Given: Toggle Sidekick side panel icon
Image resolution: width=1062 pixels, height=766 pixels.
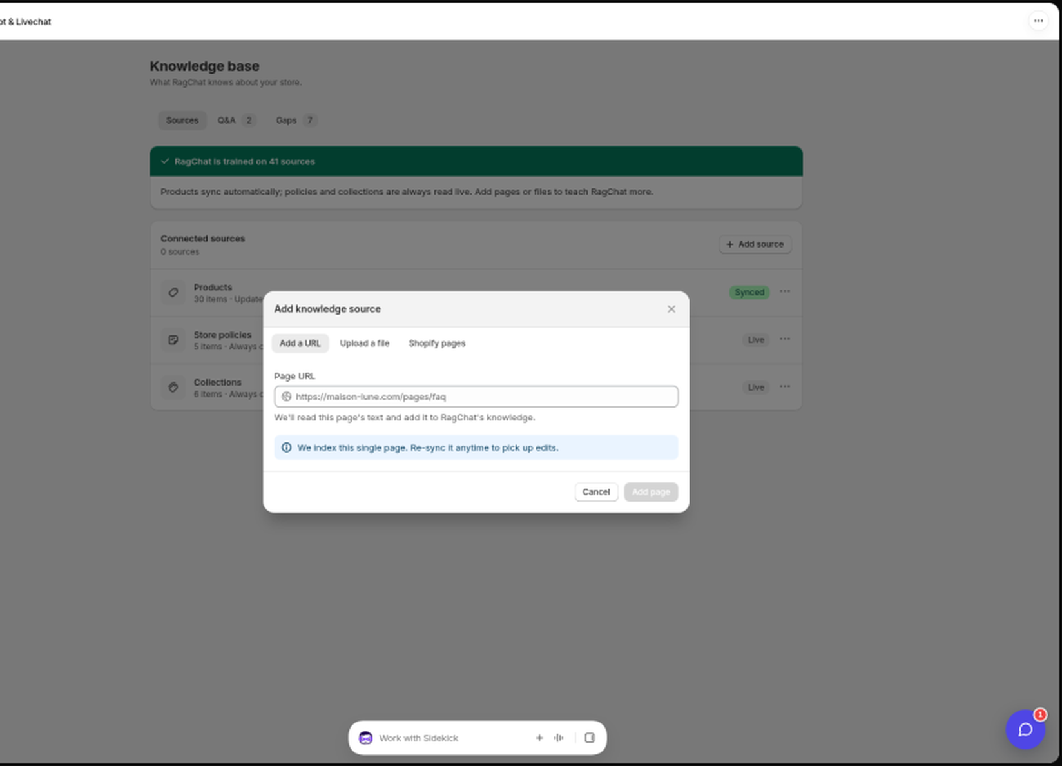Looking at the screenshot, I should [x=590, y=738].
